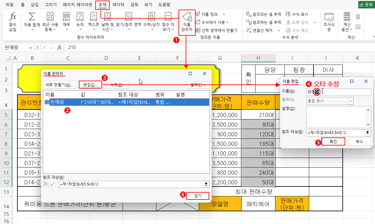Open the 필터 dropdown in Name Manager
Image resolution: width=375 pixels, height=224 pixels.
pos(198,85)
